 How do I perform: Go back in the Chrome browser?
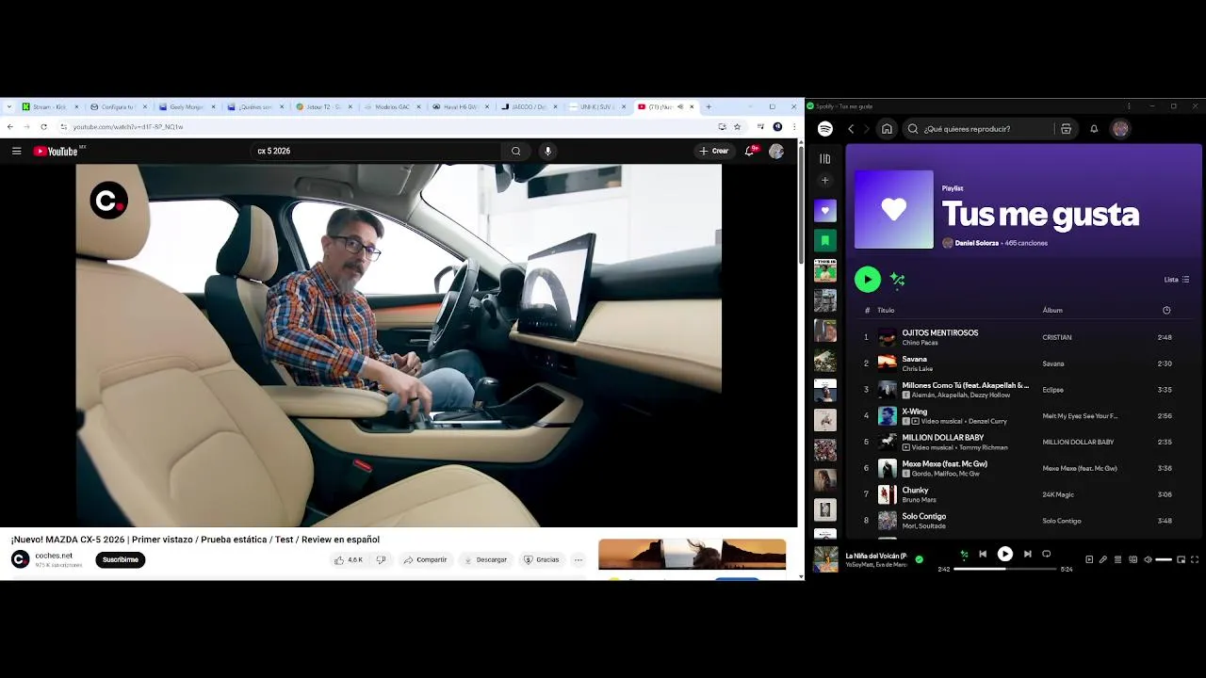coord(10,126)
